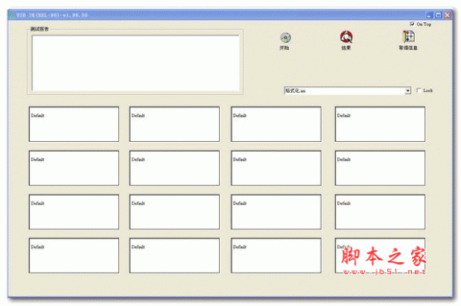
Task: Enable the Lock checkbox
Action: tap(419, 90)
